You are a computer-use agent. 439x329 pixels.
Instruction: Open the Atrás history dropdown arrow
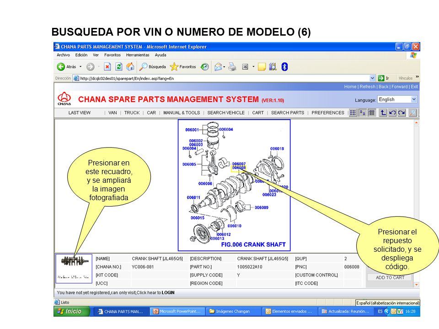click(80, 67)
